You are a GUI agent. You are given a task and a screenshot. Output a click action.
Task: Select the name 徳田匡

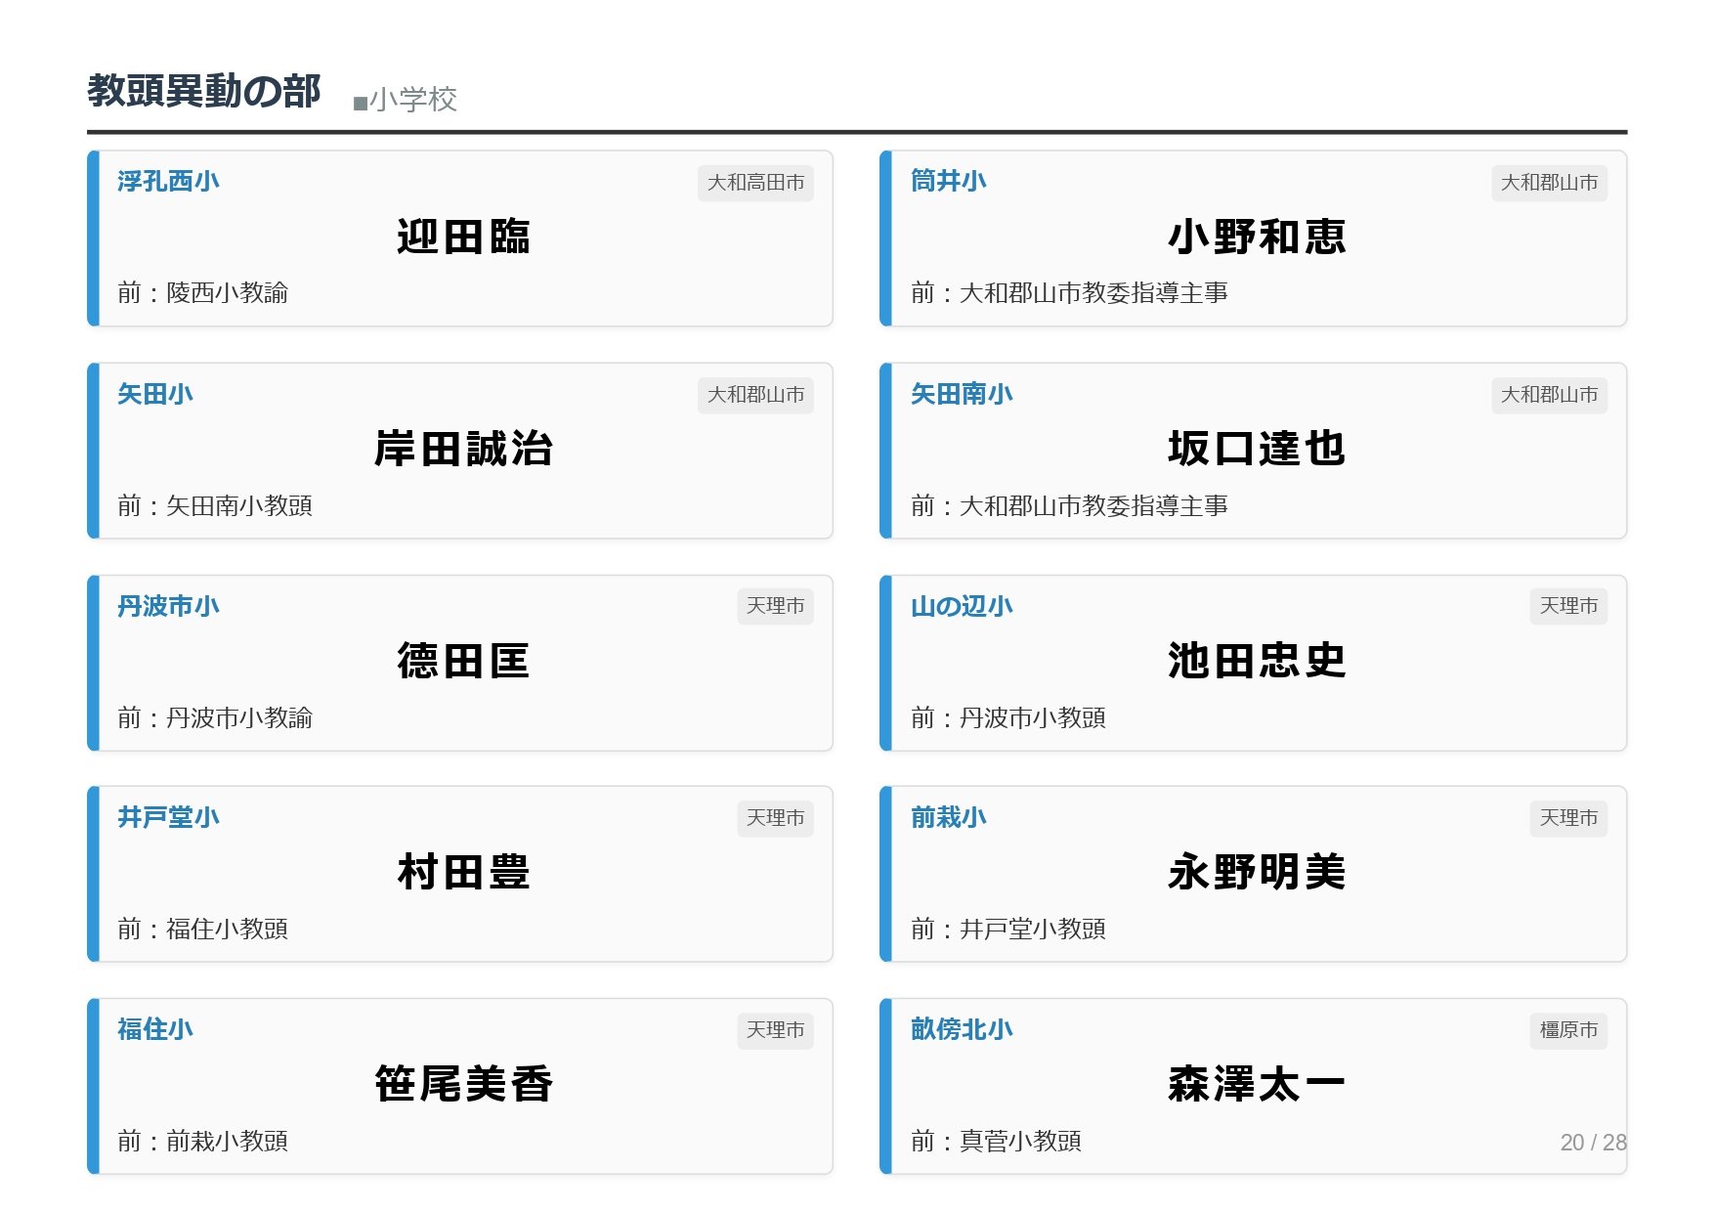(463, 661)
